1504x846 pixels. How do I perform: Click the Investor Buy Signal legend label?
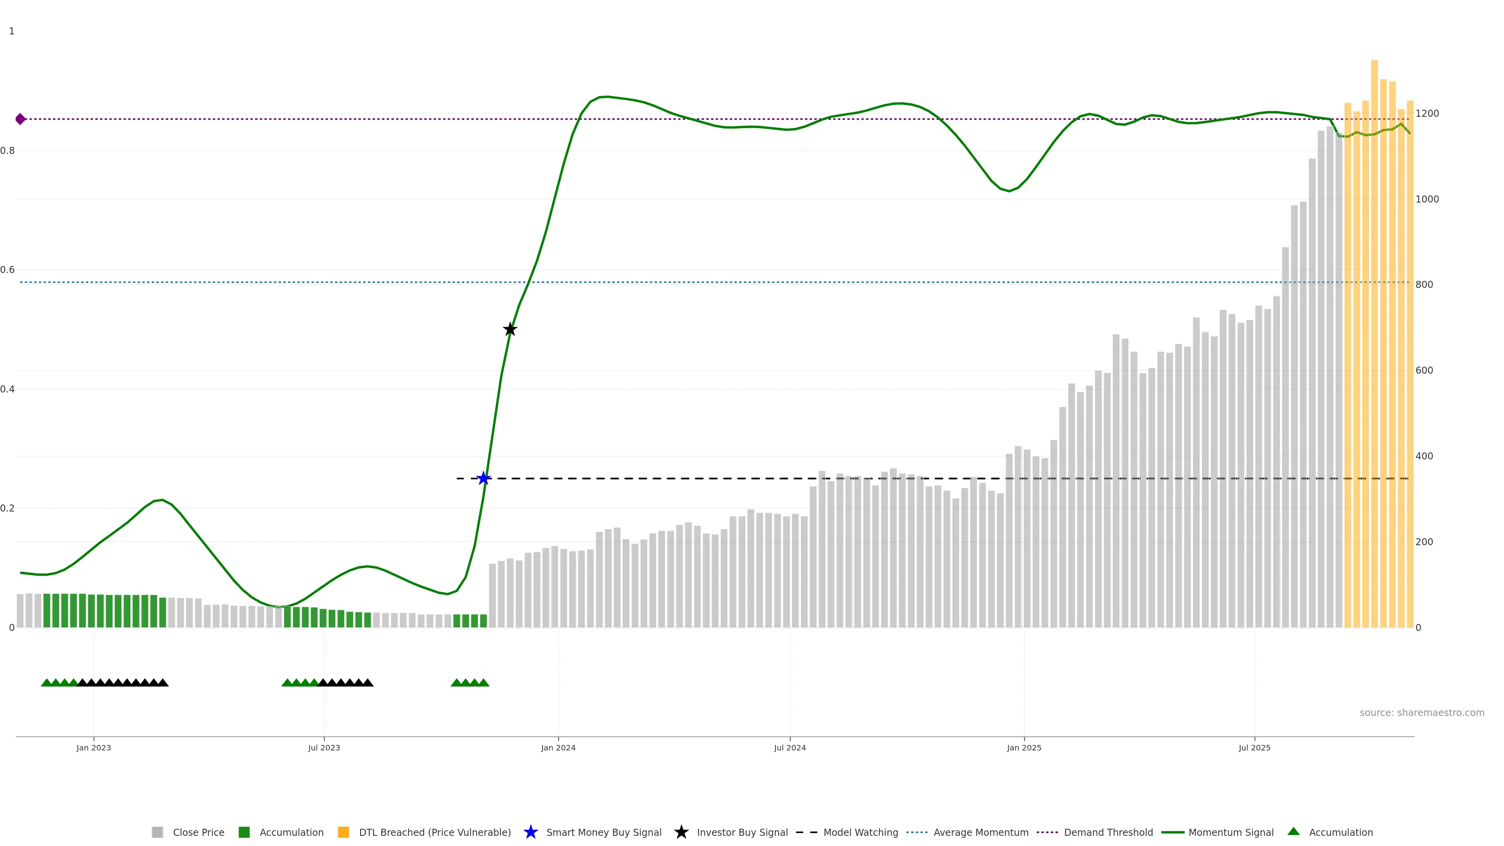click(x=742, y=832)
